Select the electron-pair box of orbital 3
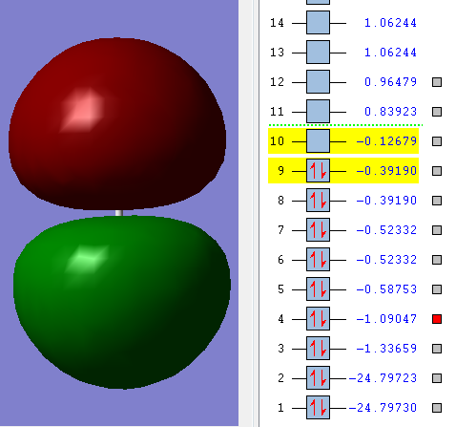 point(318,349)
